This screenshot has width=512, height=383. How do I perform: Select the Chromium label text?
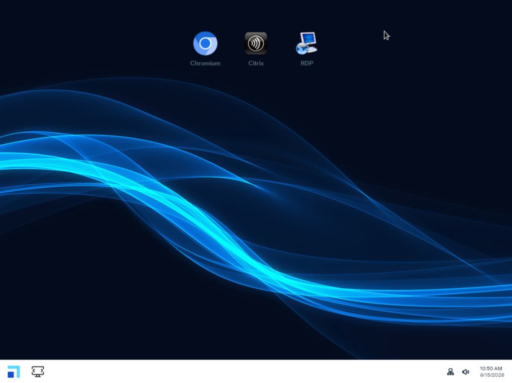pyautogui.click(x=205, y=63)
